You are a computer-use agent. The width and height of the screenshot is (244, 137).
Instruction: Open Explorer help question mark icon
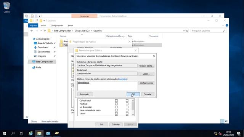click(227, 25)
